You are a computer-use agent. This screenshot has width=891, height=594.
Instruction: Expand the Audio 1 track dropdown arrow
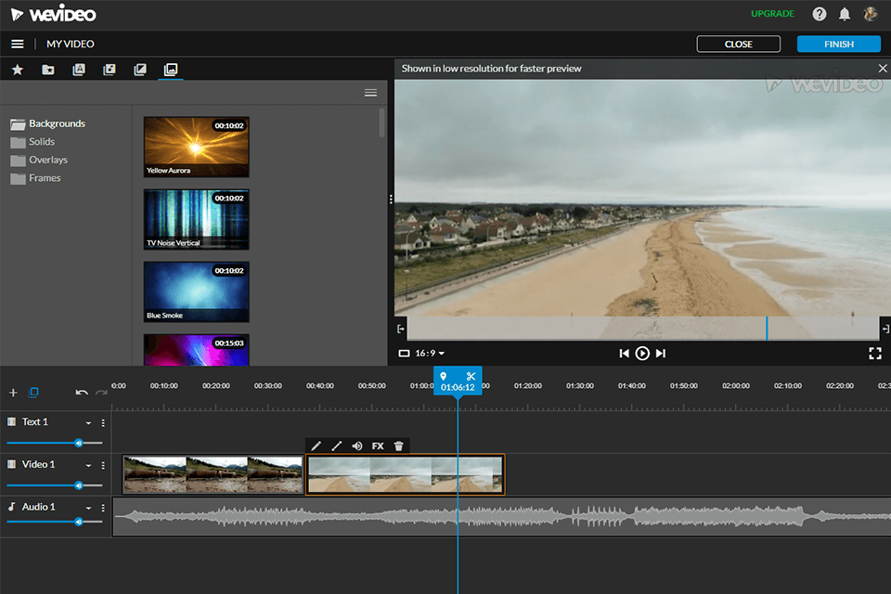(x=88, y=508)
